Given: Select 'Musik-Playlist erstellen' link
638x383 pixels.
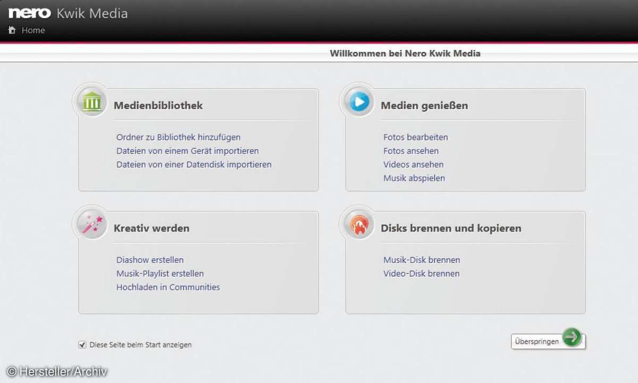Looking at the screenshot, I should coord(159,274).
